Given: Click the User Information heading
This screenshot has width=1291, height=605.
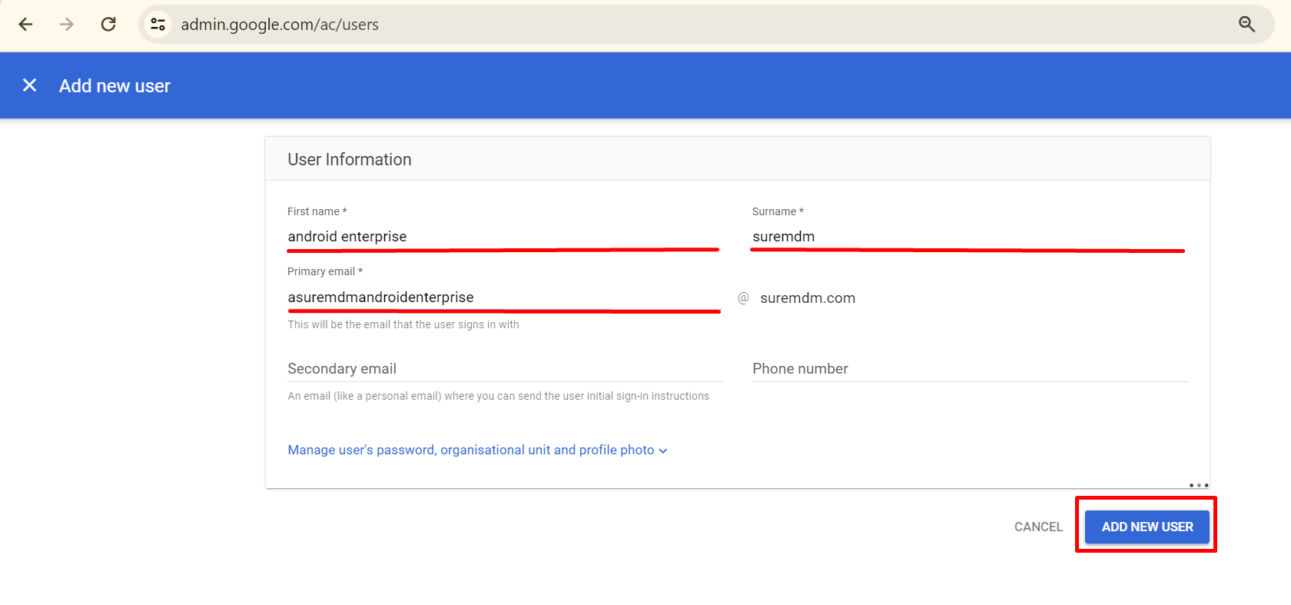Looking at the screenshot, I should [x=350, y=159].
